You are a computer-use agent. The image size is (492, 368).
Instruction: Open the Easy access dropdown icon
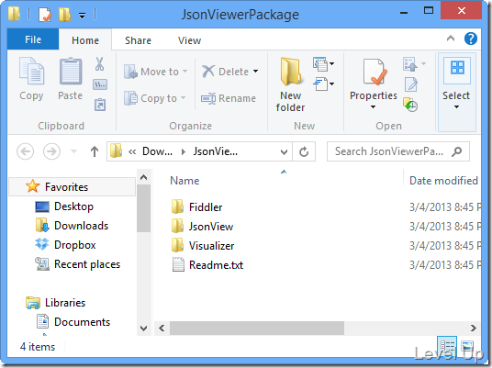[x=323, y=84]
